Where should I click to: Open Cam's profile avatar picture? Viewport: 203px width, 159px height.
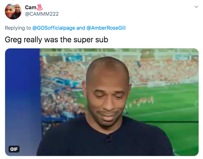[x=13, y=11]
